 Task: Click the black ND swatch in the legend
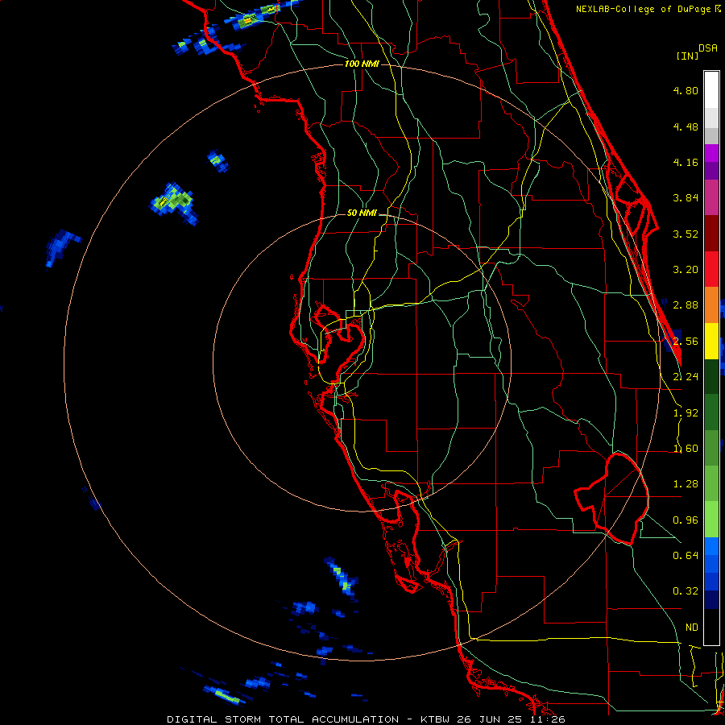711,627
